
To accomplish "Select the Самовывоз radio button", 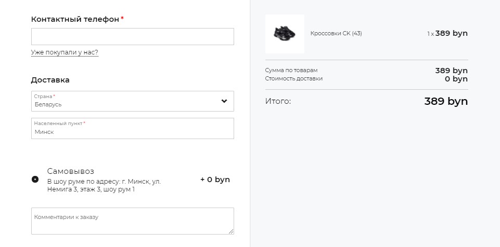I will pyautogui.click(x=35, y=180).
